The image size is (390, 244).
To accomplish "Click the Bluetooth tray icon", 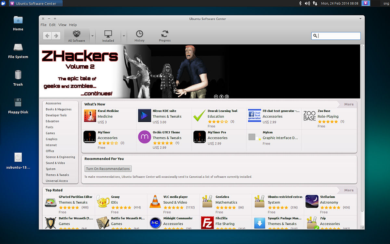I will (x=300, y=3).
